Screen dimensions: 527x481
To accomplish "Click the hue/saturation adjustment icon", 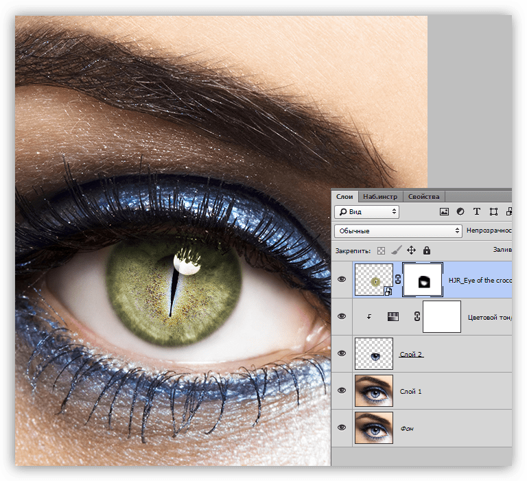I will tap(393, 316).
